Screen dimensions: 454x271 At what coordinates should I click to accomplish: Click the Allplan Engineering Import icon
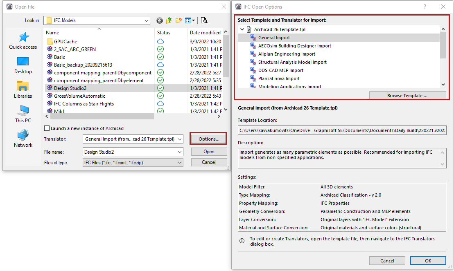click(x=253, y=54)
